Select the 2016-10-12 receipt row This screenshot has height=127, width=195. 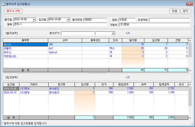pos(96,93)
